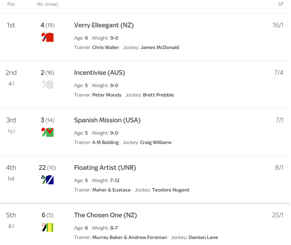The width and height of the screenshot is (291, 245).
Task: Open The Chosen One (NZ) horse profile
Action: pyautogui.click(x=106, y=215)
